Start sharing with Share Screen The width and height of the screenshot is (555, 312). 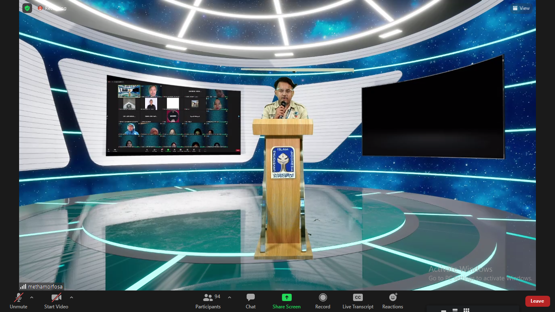pos(286,301)
